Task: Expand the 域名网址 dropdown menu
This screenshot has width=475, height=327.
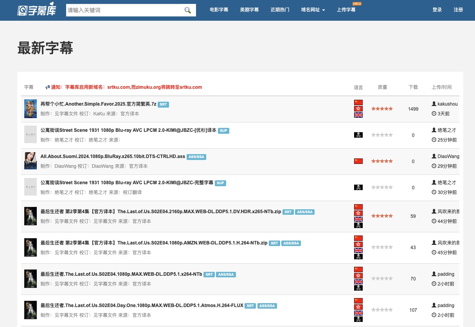Action: (x=313, y=10)
